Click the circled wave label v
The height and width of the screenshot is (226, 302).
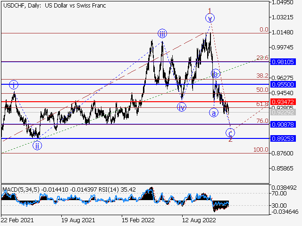point(210,18)
